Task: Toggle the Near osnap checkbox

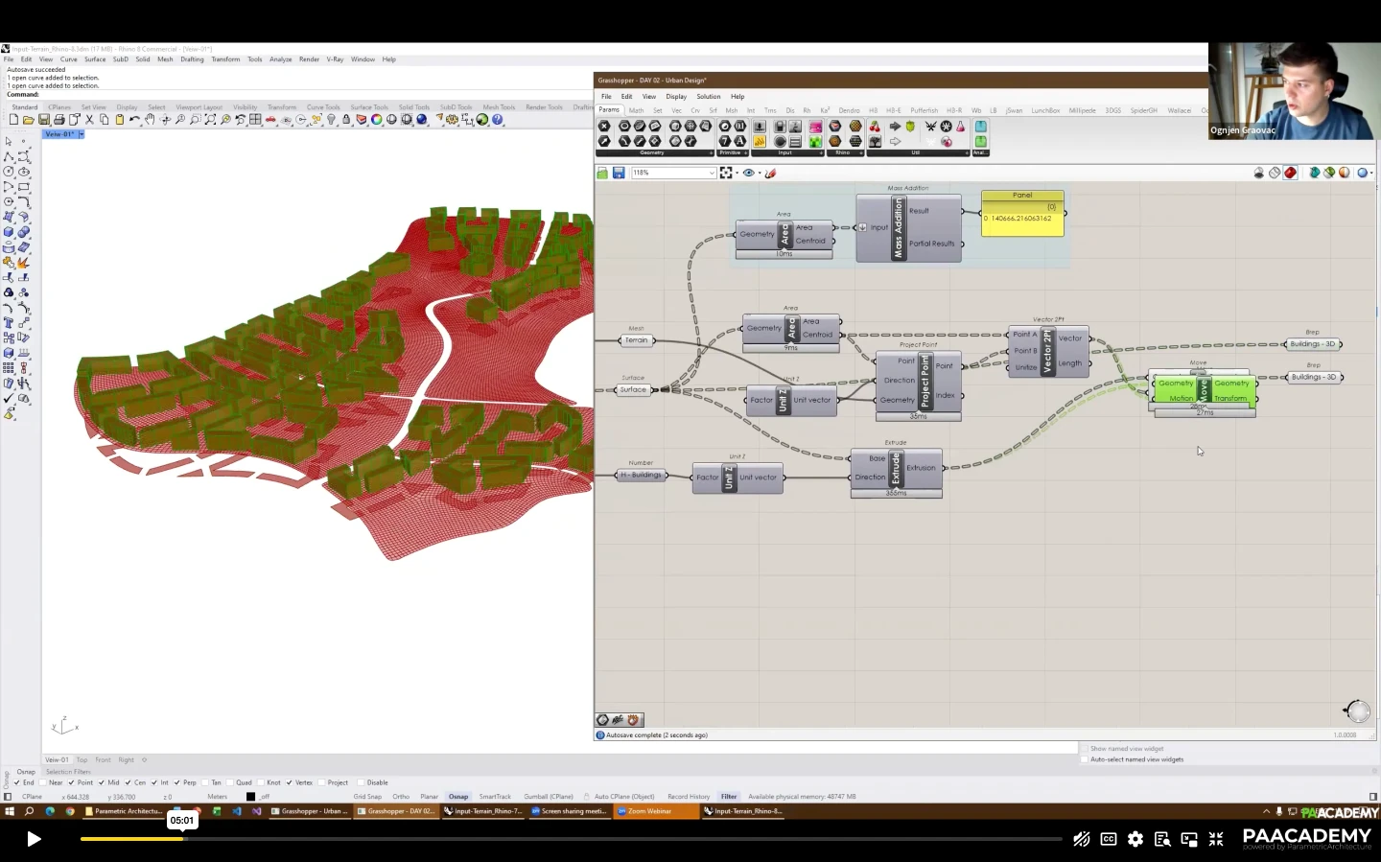Action: coord(44,782)
